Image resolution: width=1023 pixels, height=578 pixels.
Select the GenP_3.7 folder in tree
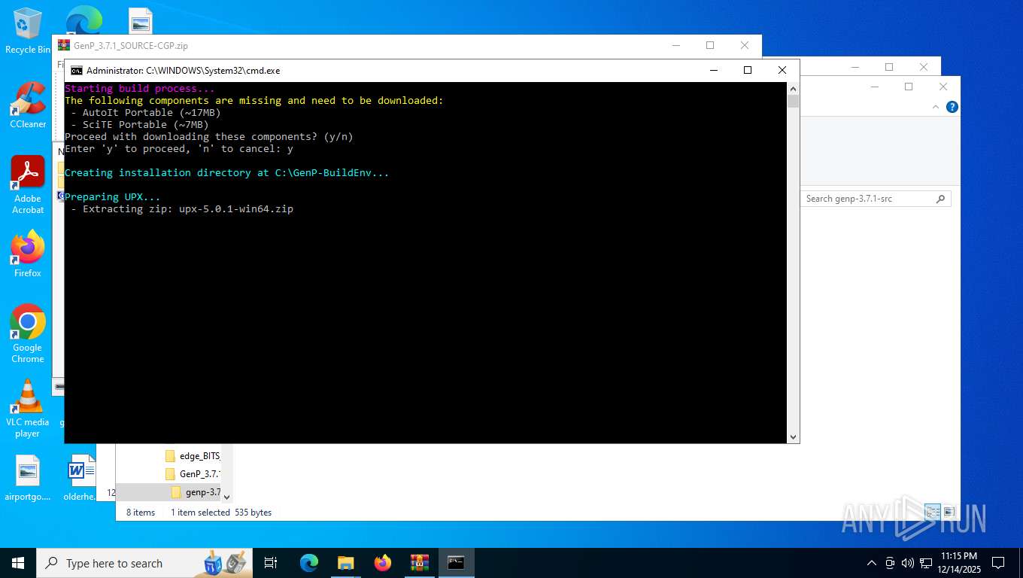(193, 474)
